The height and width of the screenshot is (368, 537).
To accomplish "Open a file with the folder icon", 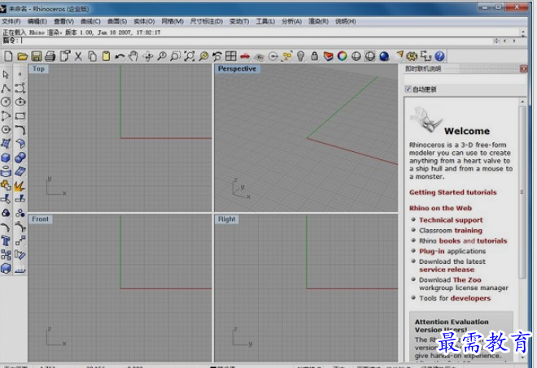I will coord(23,56).
